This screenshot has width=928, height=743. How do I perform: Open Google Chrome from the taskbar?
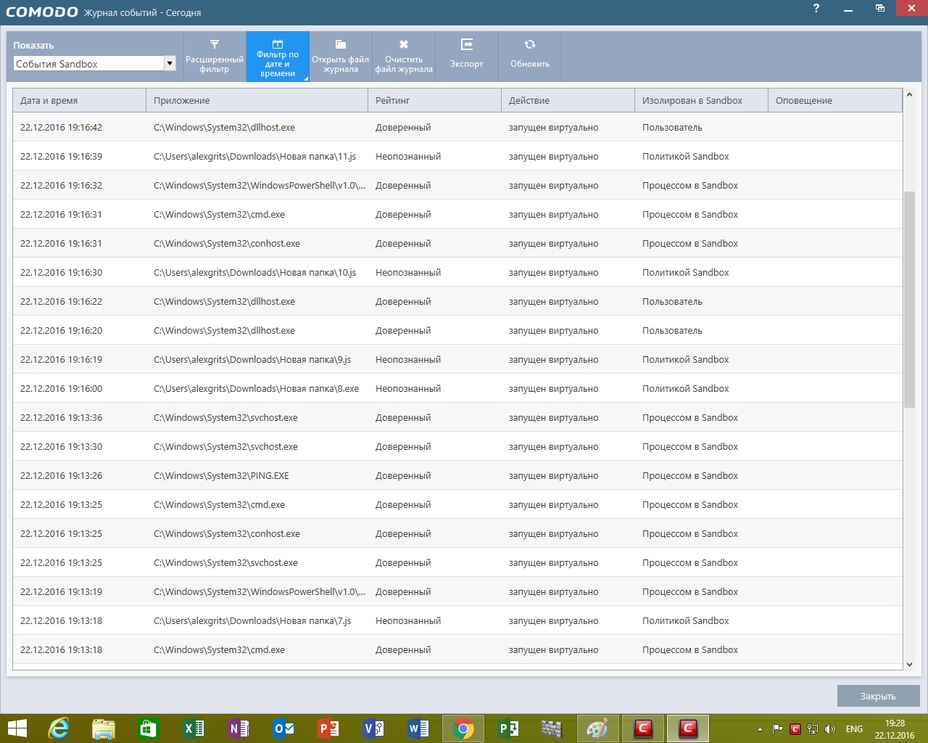pos(463,728)
